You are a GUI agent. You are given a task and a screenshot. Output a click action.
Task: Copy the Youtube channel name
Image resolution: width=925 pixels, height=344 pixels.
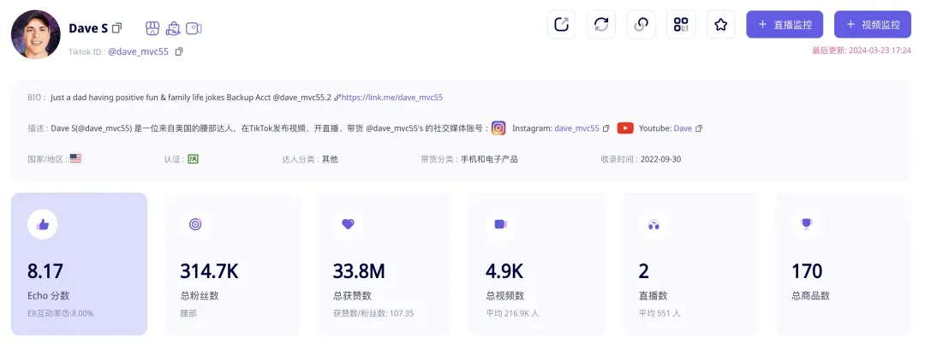click(x=699, y=128)
